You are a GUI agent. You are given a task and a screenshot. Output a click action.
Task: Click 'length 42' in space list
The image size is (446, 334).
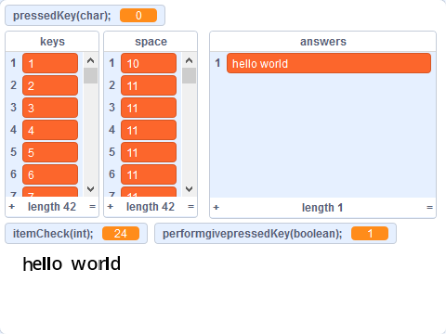point(151,207)
